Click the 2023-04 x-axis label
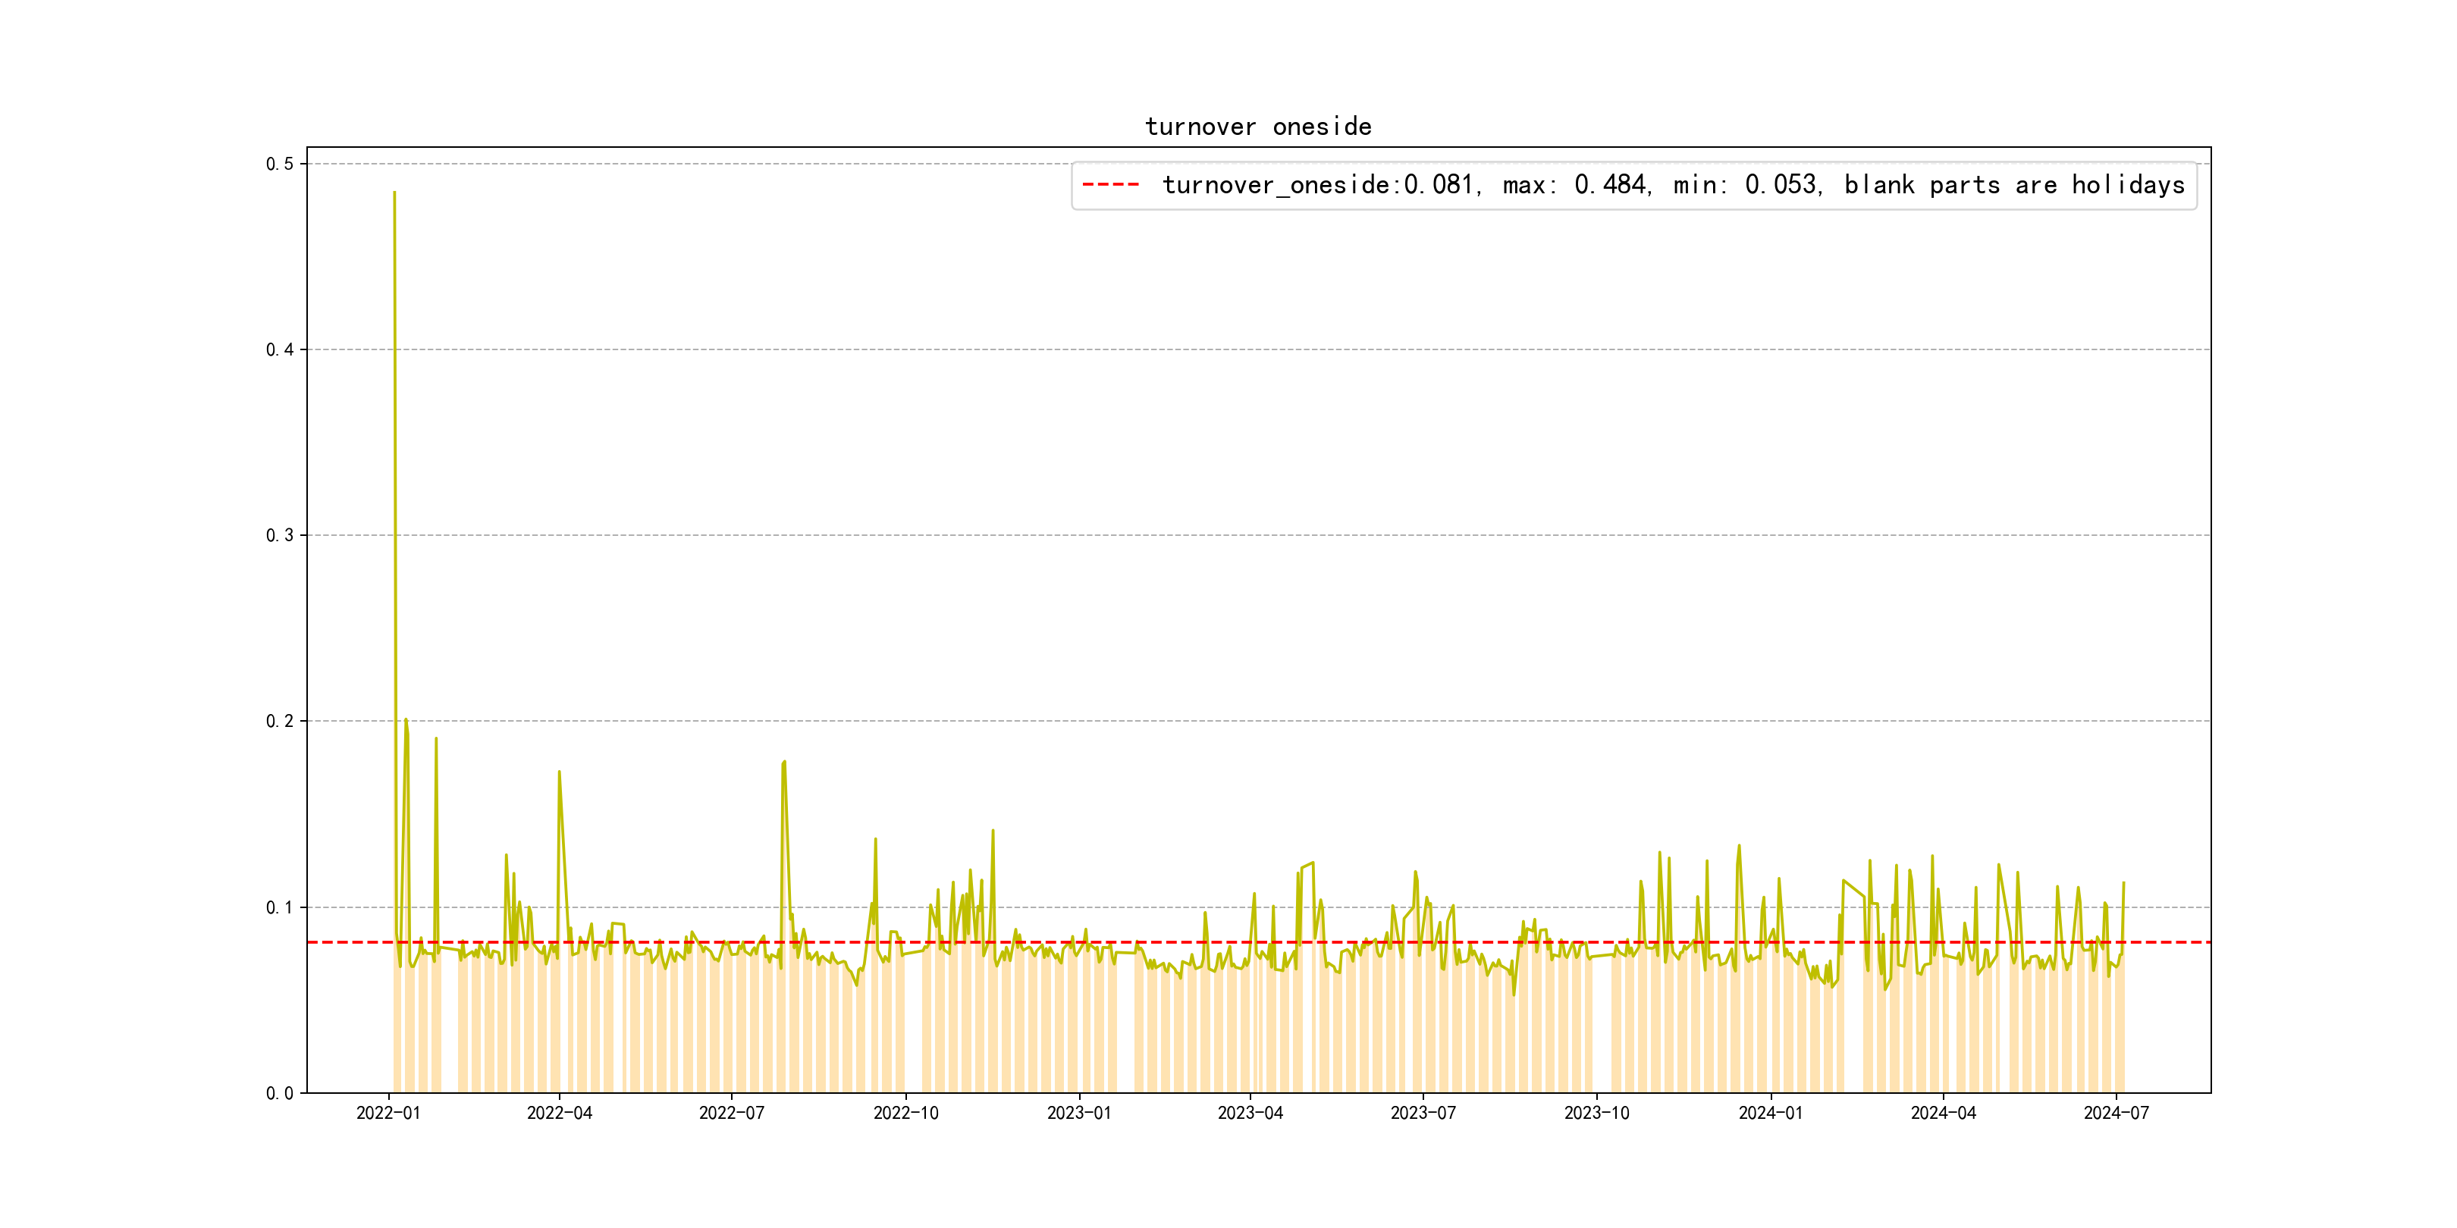Viewport: 2457px width, 1228px height. [1250, 1113]
